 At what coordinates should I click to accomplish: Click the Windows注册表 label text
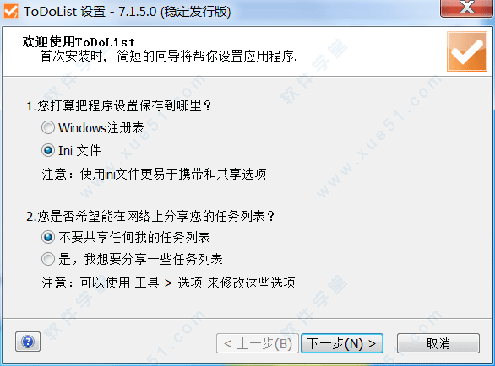101,127
